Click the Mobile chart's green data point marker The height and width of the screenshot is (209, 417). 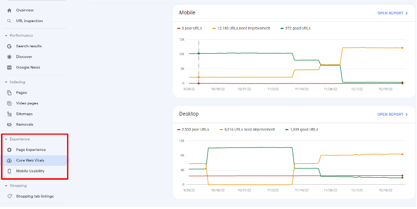(x=199, y=53)
